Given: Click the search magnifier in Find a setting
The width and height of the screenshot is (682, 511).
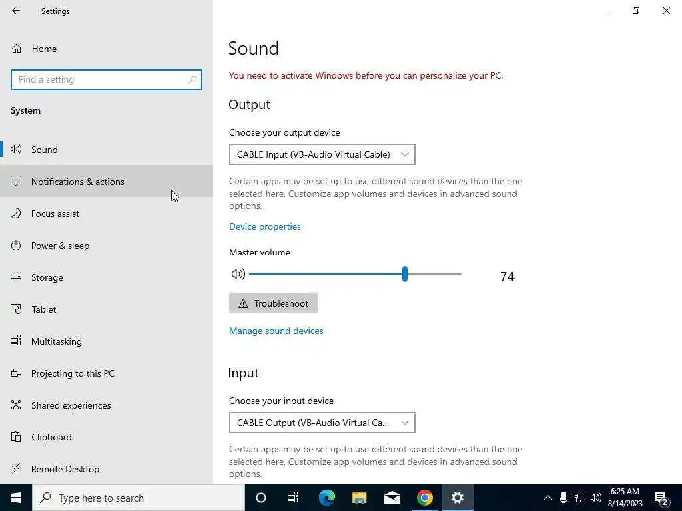Looking at the screenshot, I should click(192, 80).
